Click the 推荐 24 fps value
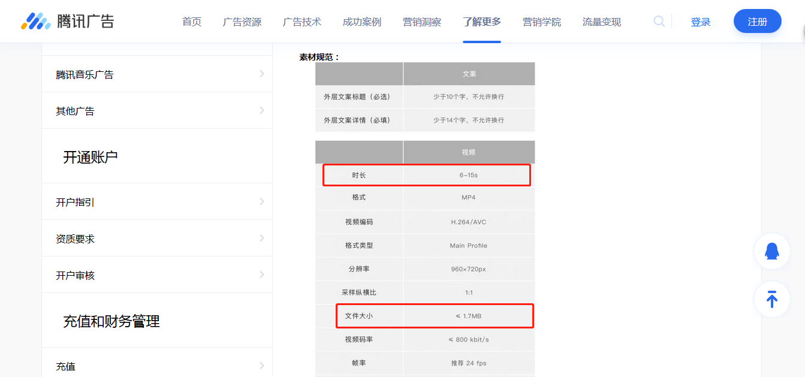Viewport: 805px width, 377px height. pyautogui.click(x=469, y=363)
